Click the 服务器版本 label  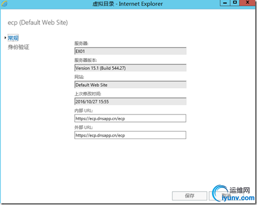click(85, 60)
